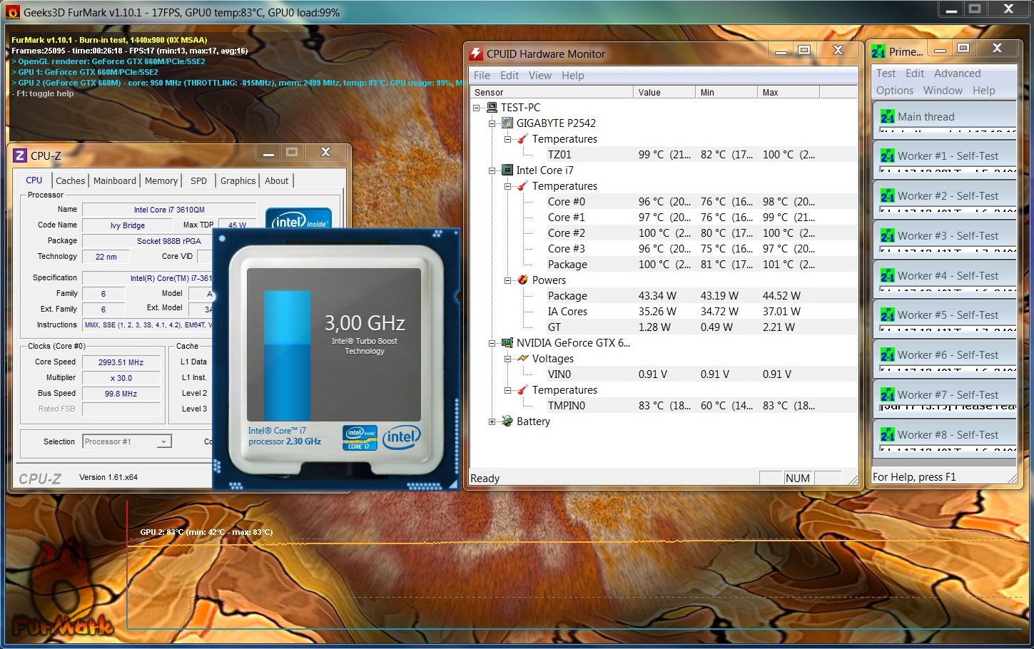This screenshot has height=649, width=1034.
Task: Click the Multiplier field showing x 30.0
Action: click(121, 378)
